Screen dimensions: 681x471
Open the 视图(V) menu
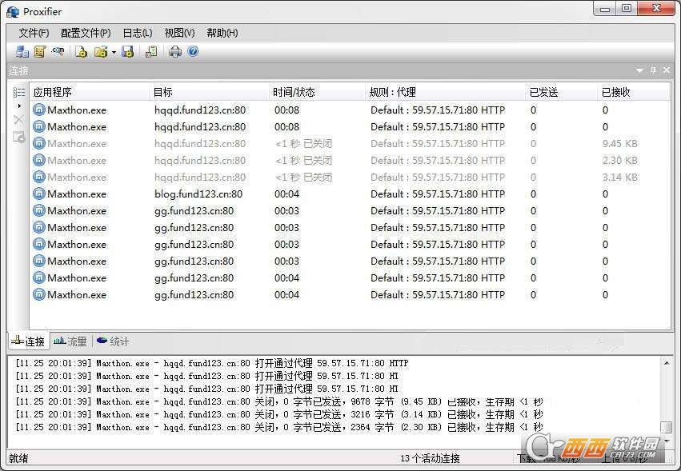click(178, 33)
